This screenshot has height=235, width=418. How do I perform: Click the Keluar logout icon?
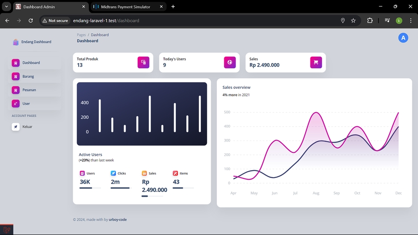16,127
